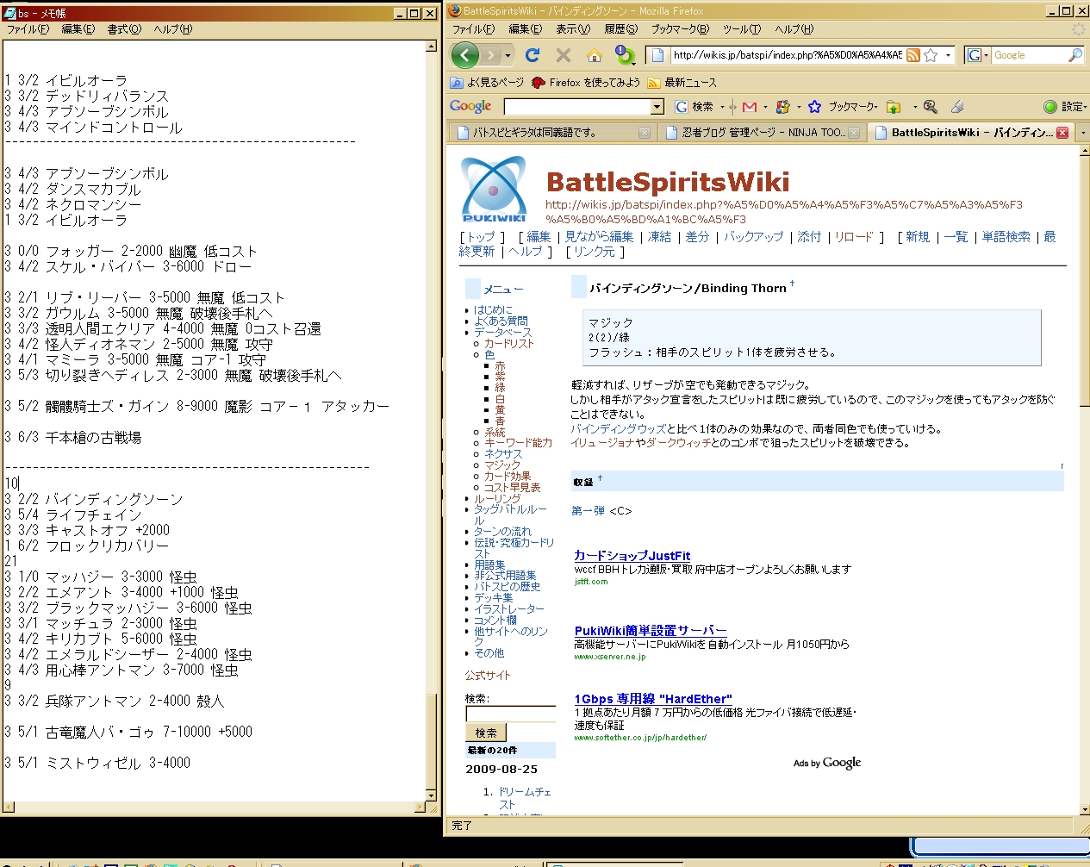Open the Gmail icon on Google Toolbar
1090x867 pixels.
point(750,107)
